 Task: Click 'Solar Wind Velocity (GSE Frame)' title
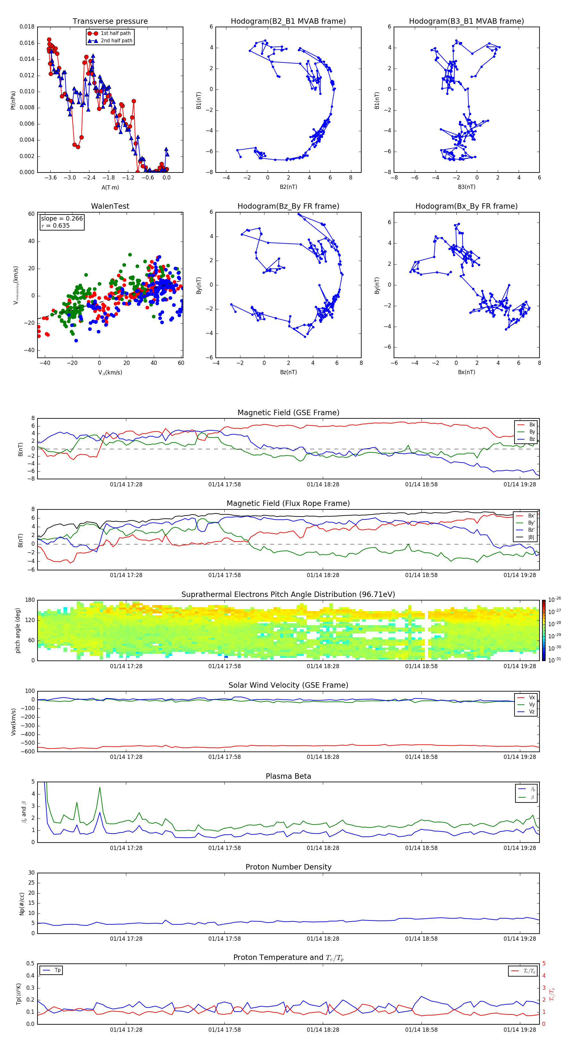point(288,685)
